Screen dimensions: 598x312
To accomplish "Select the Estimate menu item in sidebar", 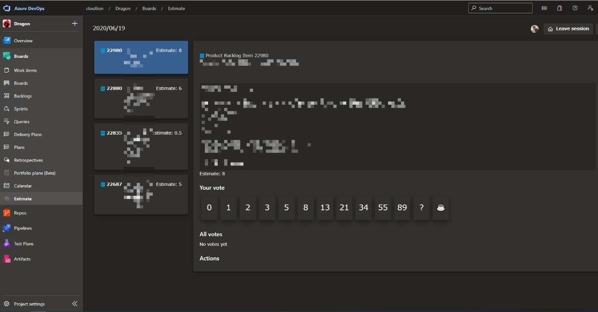I will click(41, 199).
